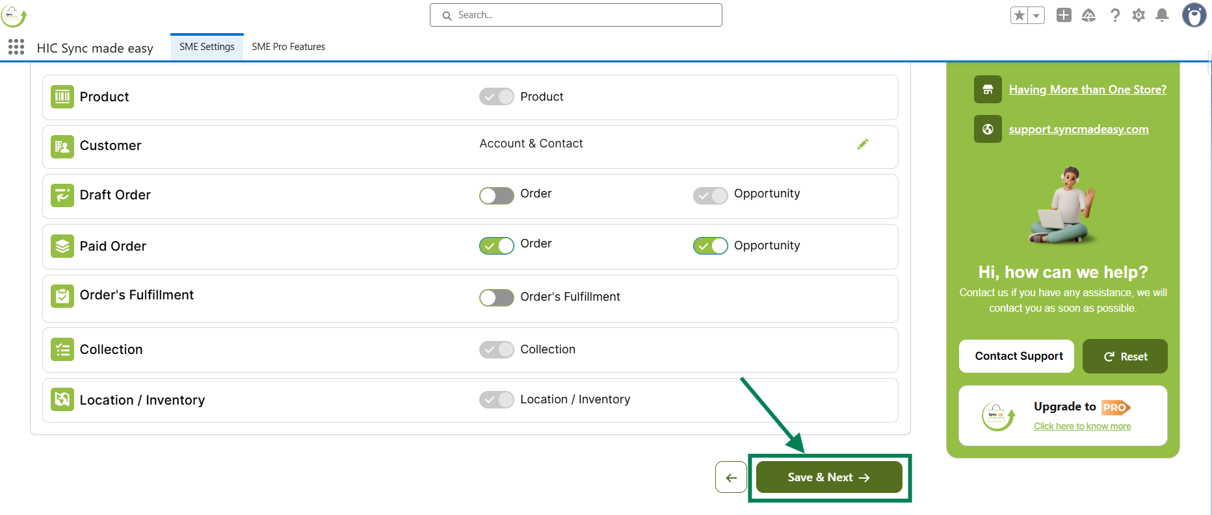The height and width of the screenshot is (515, 1212).
Task: Open the App Launcher grid icon
Action: click(x=16, y=47)
